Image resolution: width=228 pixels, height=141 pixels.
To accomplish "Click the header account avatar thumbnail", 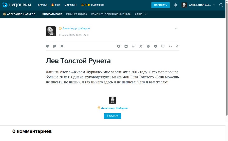I will tap(184, 5).
